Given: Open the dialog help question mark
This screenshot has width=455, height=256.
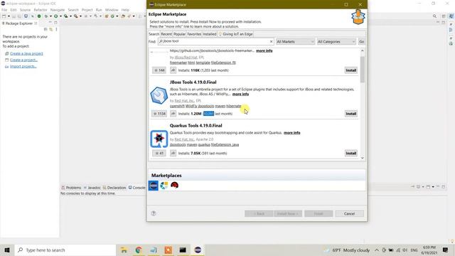Looking at the screenshot, I should [154, 213].
